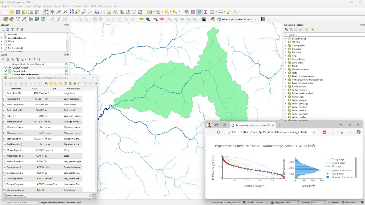Click the Zoom Out magnifier tool

click(65, 12)
